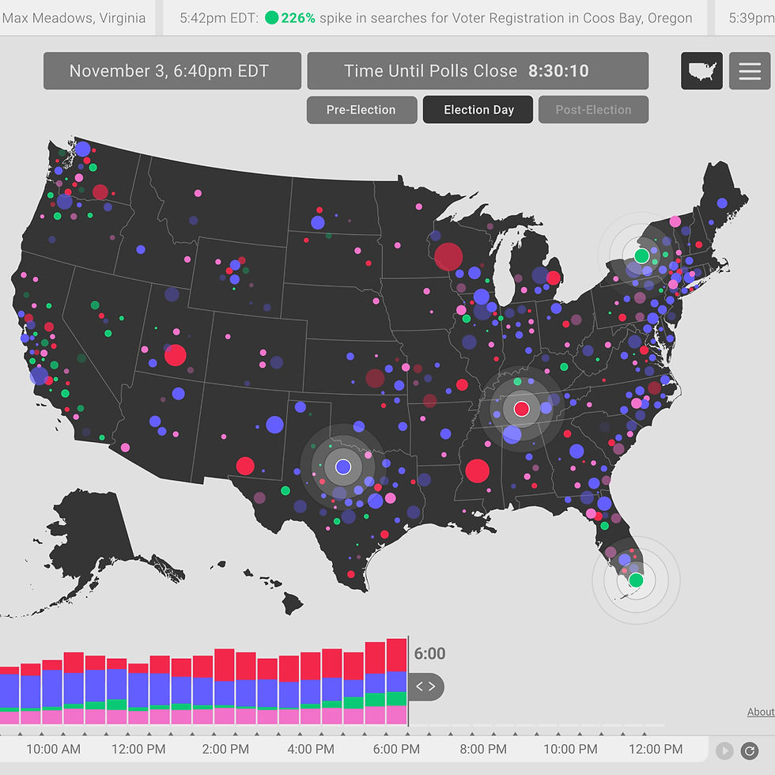Click the timeline reload button
The image size is (775, 775).
pyautogui.click(x=750, y=750)
